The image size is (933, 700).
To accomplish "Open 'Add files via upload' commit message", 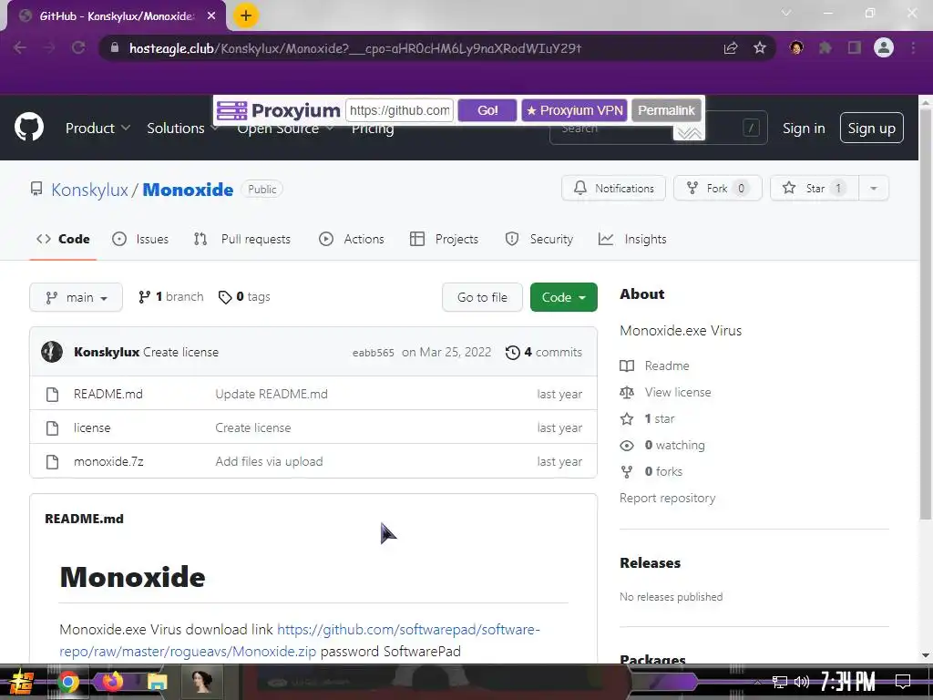I will (x=269, y=461).
